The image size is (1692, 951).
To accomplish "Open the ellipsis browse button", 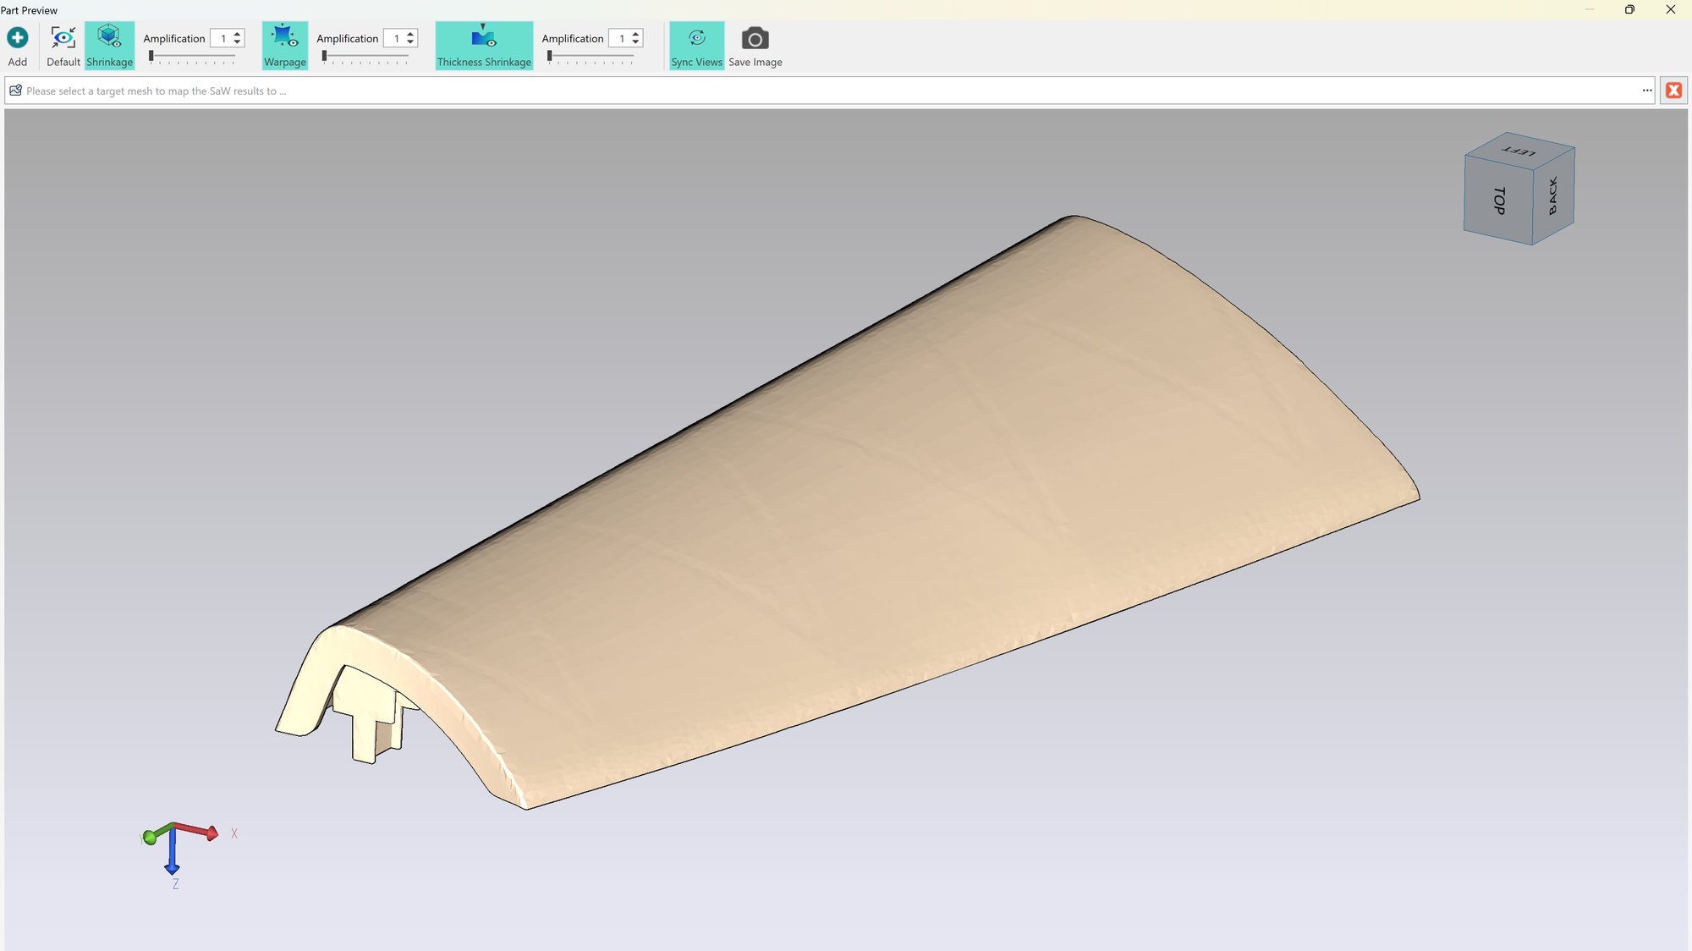I will click(1647, 91).
